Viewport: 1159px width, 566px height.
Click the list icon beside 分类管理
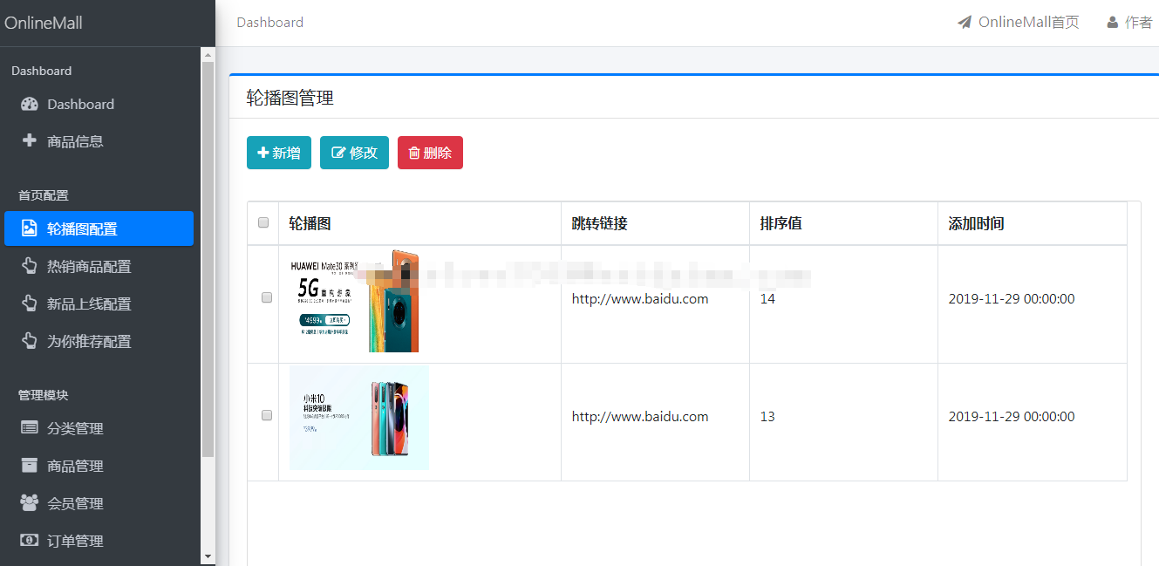(30, 428)
